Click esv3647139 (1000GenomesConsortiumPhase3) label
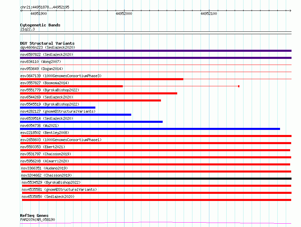 click(61, 76)
